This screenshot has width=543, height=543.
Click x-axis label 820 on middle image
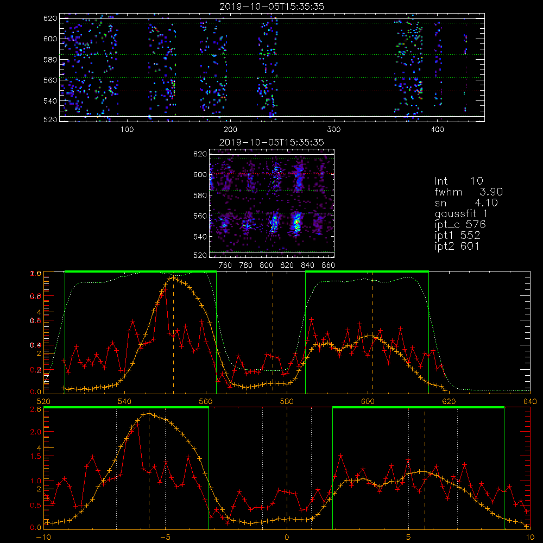pos(287,266)
